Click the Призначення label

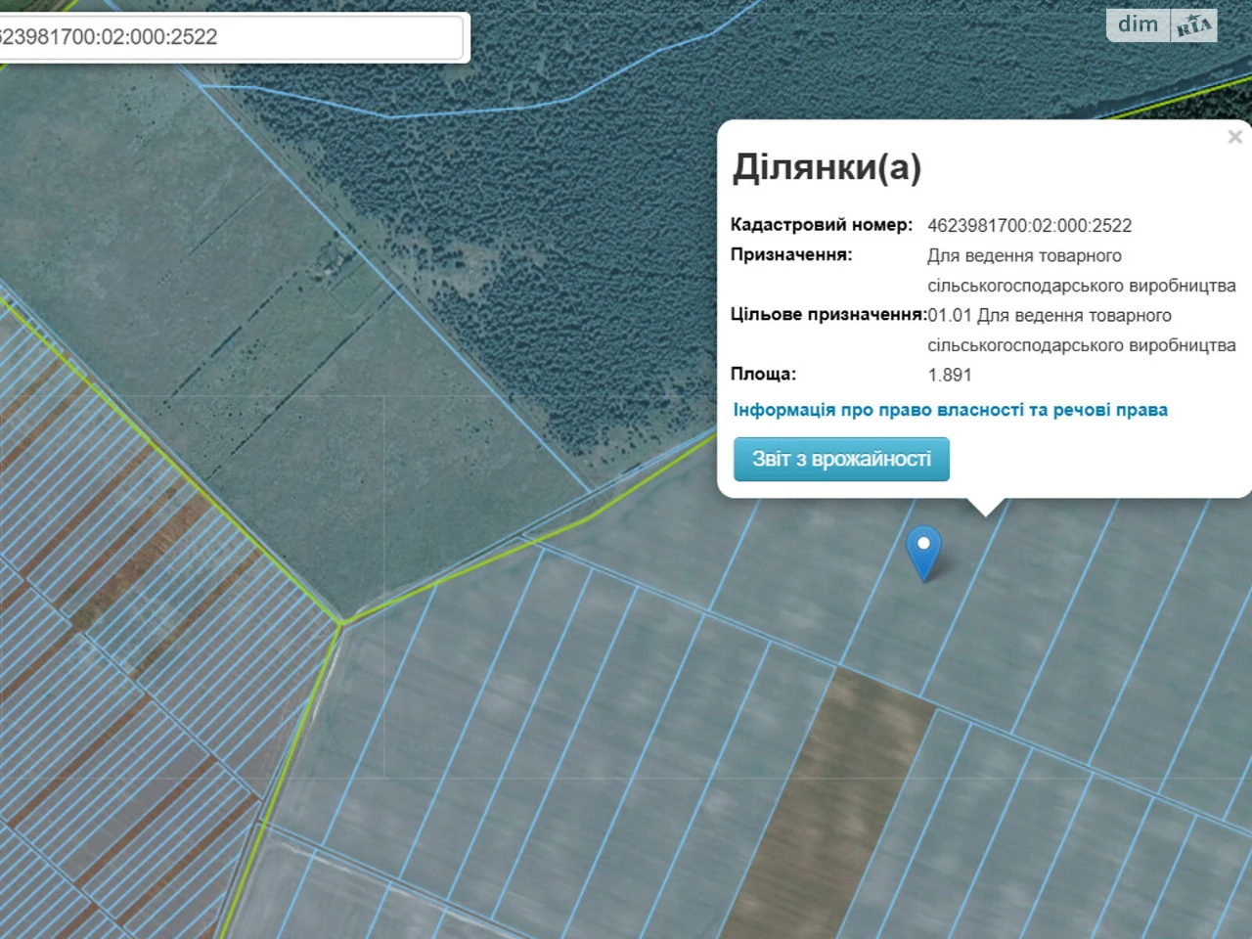point(791,254)
